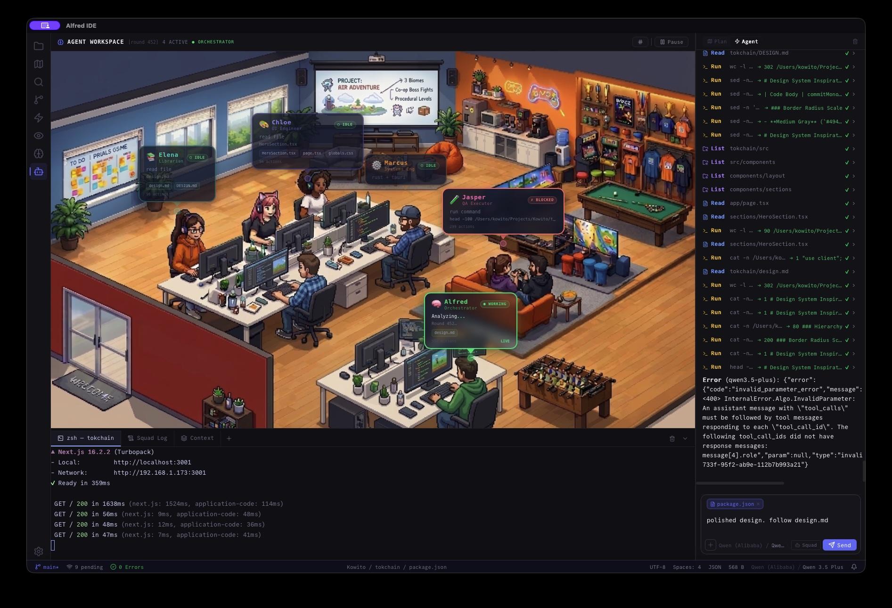Image resolution: width=892 pixels, height=608 pixels.
Task: Pause the agent workspace
Action: pos(671,42)
